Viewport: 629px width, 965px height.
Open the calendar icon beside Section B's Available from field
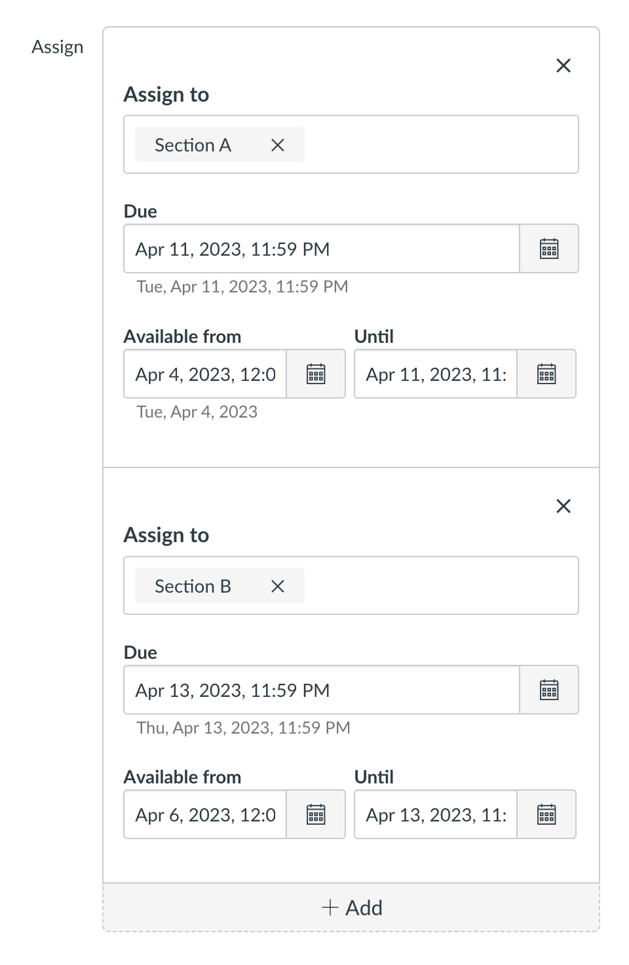316,814
